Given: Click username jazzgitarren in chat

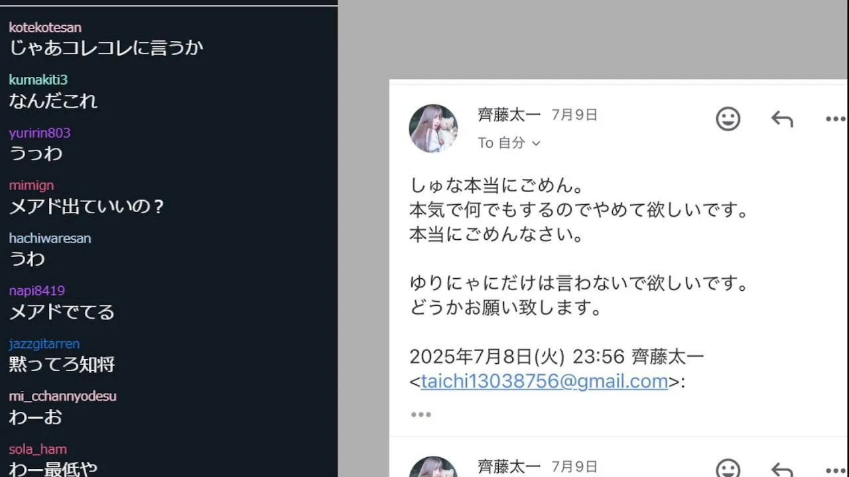Looking at the screenshot, I should 44,344.
